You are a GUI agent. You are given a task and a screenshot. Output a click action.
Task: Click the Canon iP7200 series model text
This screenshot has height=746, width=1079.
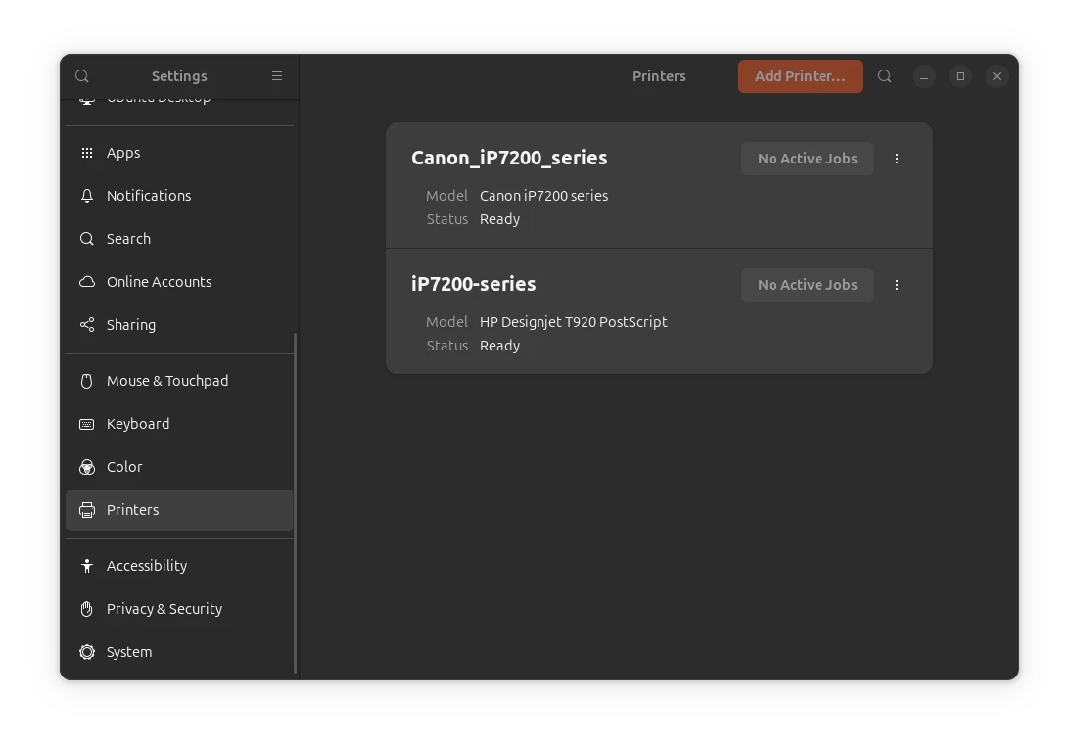coord(543,196)
